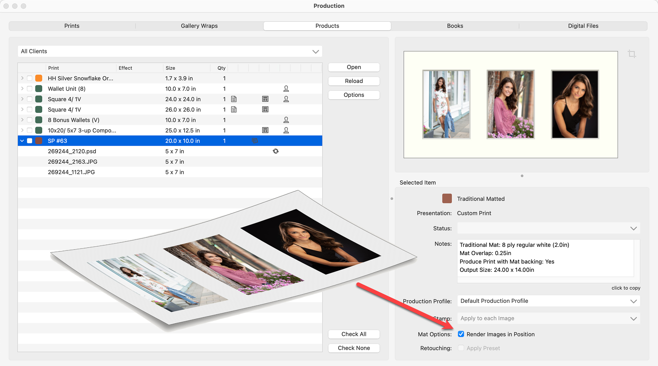This screenshot has width=658, height=366.
Task: Uncheck Render Images in Position
Action: (461, 334)
